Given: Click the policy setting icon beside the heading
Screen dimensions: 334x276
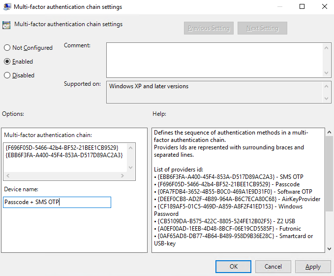Looking at the screenshot, I should coord(7,25).
